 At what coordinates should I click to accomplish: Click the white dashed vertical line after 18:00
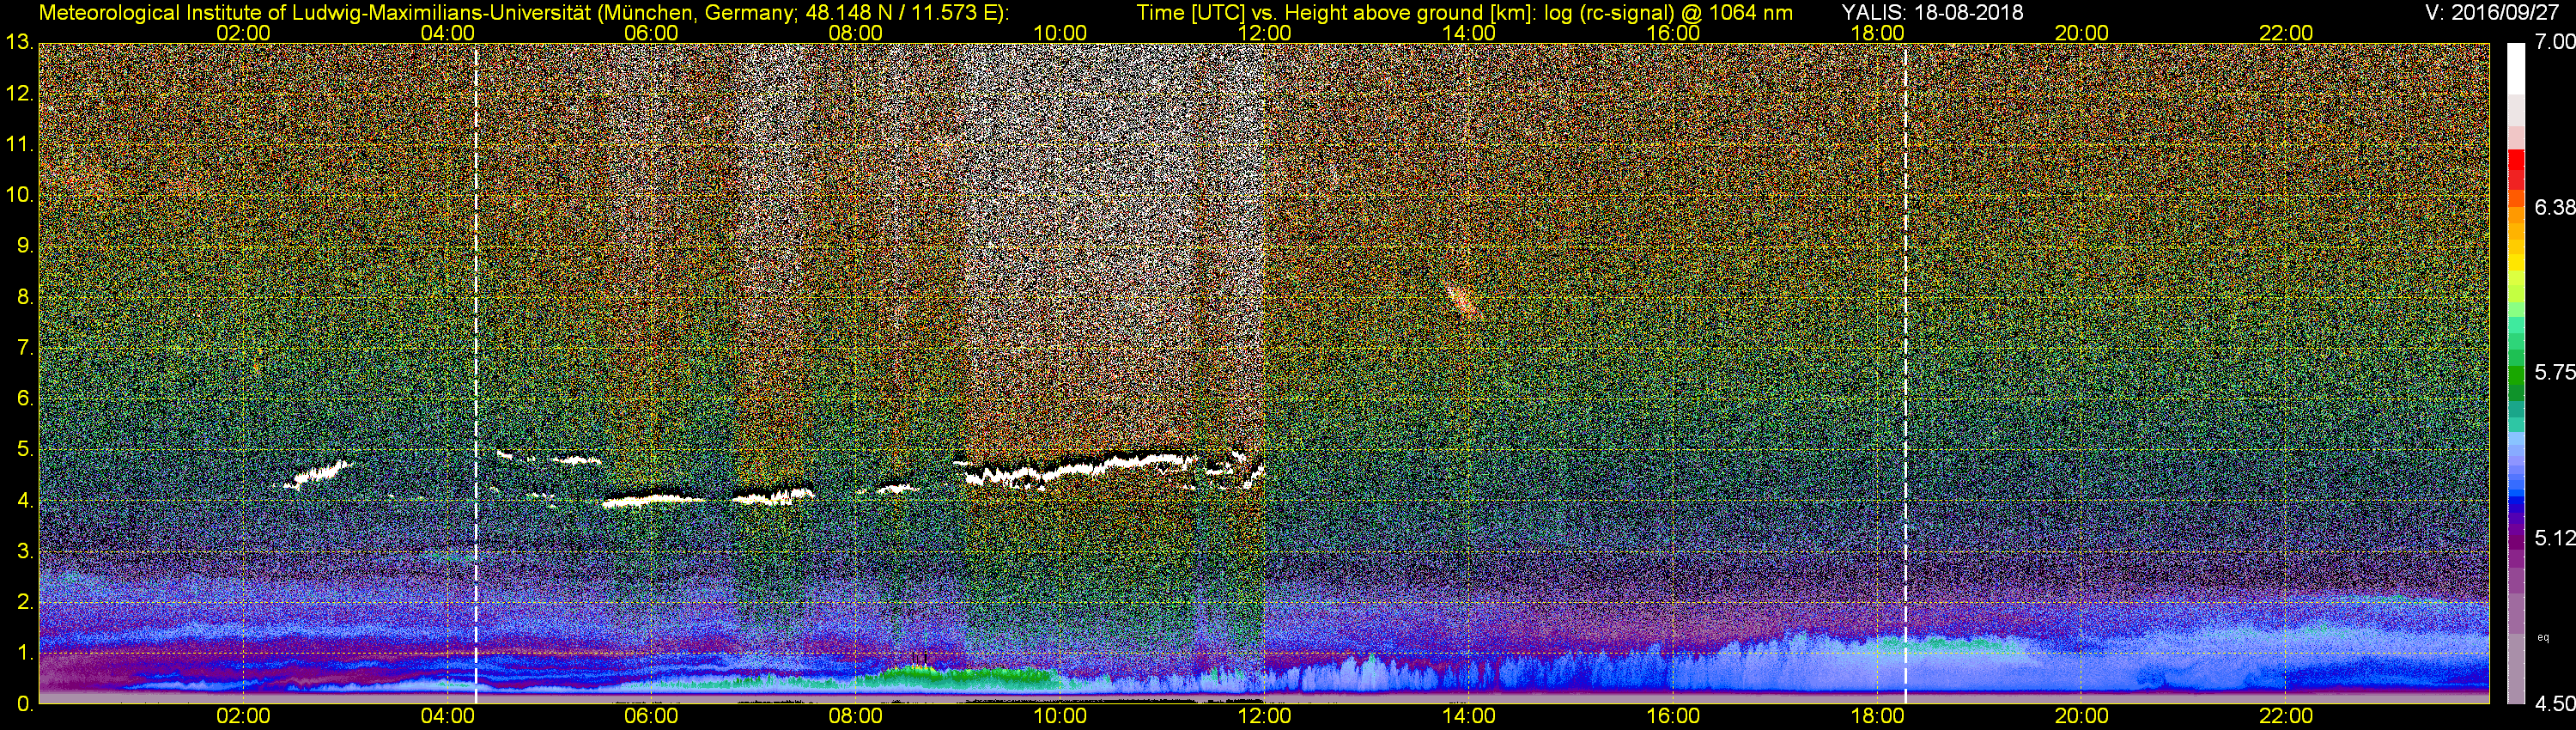[x=1906, y=373]
